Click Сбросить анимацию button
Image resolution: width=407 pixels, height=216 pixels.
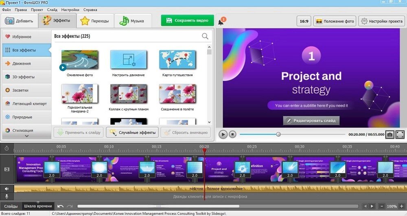186,132
